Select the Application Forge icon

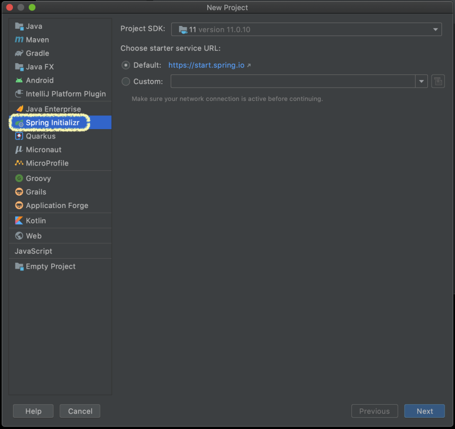pos(19,205)
